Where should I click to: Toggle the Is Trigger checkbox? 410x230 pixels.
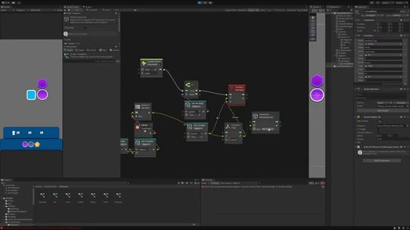click(379, 129)
